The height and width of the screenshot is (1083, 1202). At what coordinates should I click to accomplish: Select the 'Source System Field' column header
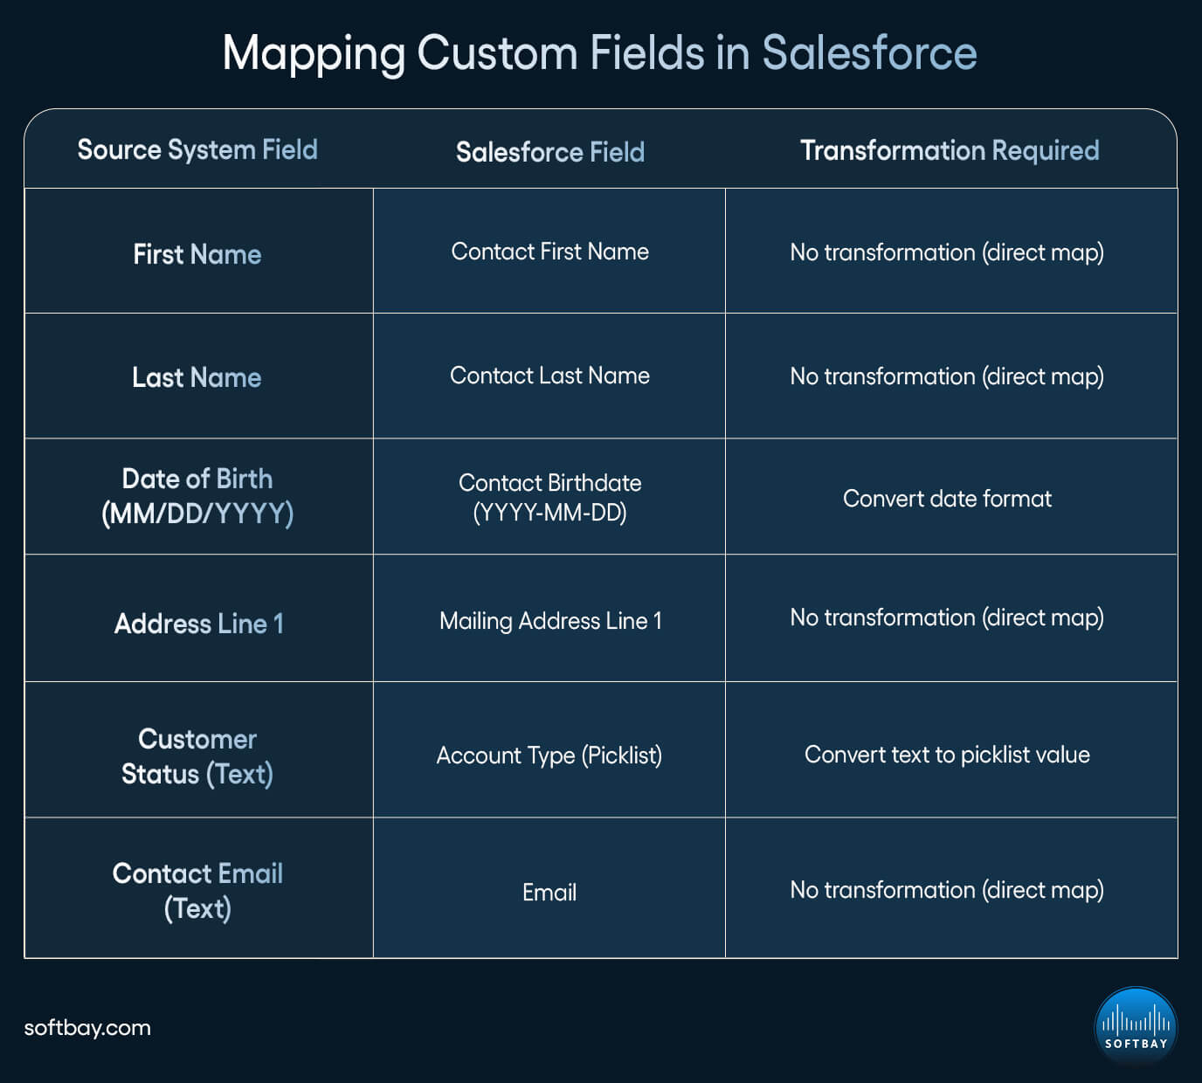tap(197, 149)
